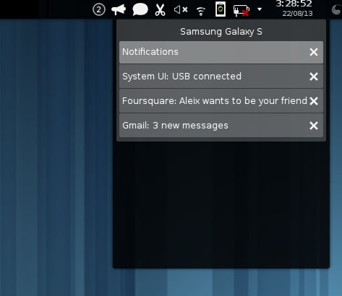This screenshot has width=342, height=296.
Task: Open the circled number 2 tray icon
Action: (99, 9)
